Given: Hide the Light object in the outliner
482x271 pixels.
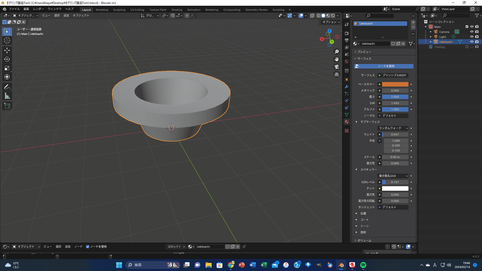Looking at the screenshot, I should pyautogui.click(x=472, y=37).
